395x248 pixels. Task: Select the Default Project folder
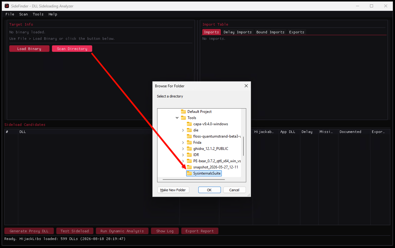point(200,112)
